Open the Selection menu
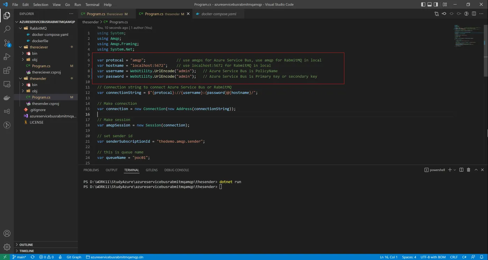Image resolution: width=488 pixels, height=260 pixels. click(x=41, y=5)
